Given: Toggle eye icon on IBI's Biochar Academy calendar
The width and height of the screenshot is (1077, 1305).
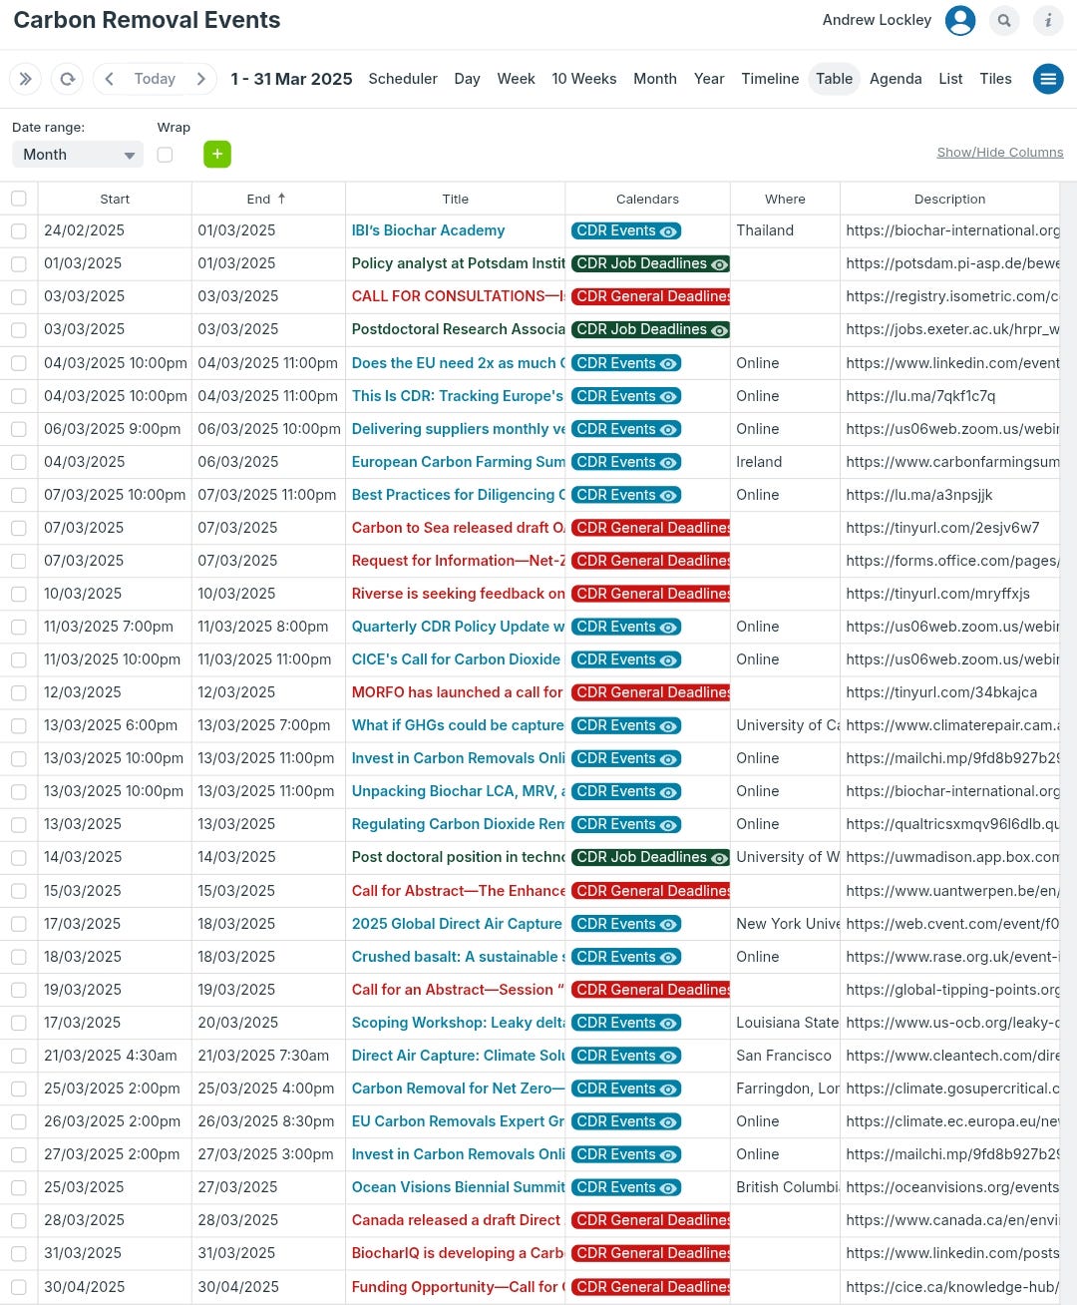Looking at the screenshot, I should [669, 230].
